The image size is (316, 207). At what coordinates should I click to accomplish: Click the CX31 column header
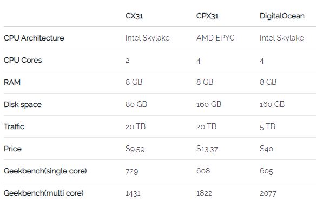click(x=134, y=16)
